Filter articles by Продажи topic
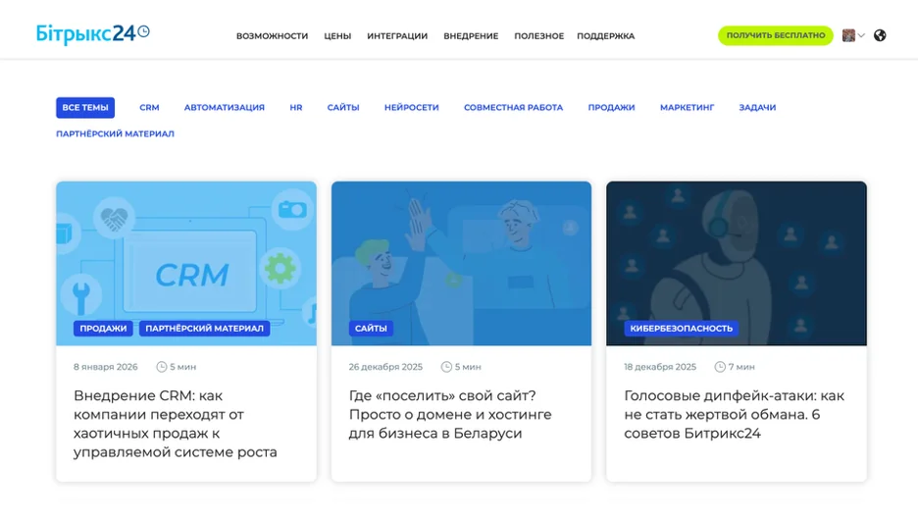The image size is (918, 518). click(611, 108)
